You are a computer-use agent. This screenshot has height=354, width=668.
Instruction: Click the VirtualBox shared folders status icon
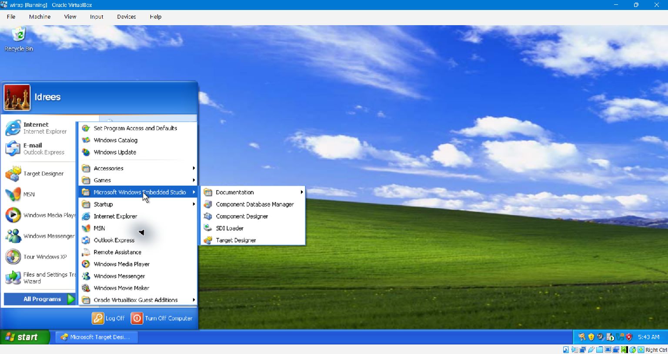tap(600, 350)
